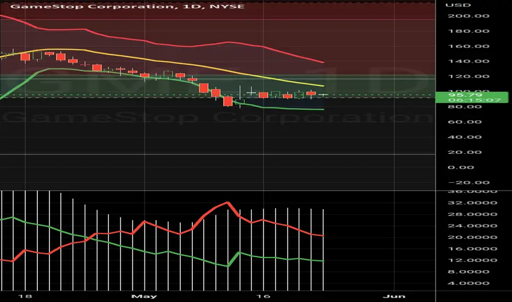
Task: Click the GameStop Corporation, 1D, NYSE title
Action: [x=127, y=6]
